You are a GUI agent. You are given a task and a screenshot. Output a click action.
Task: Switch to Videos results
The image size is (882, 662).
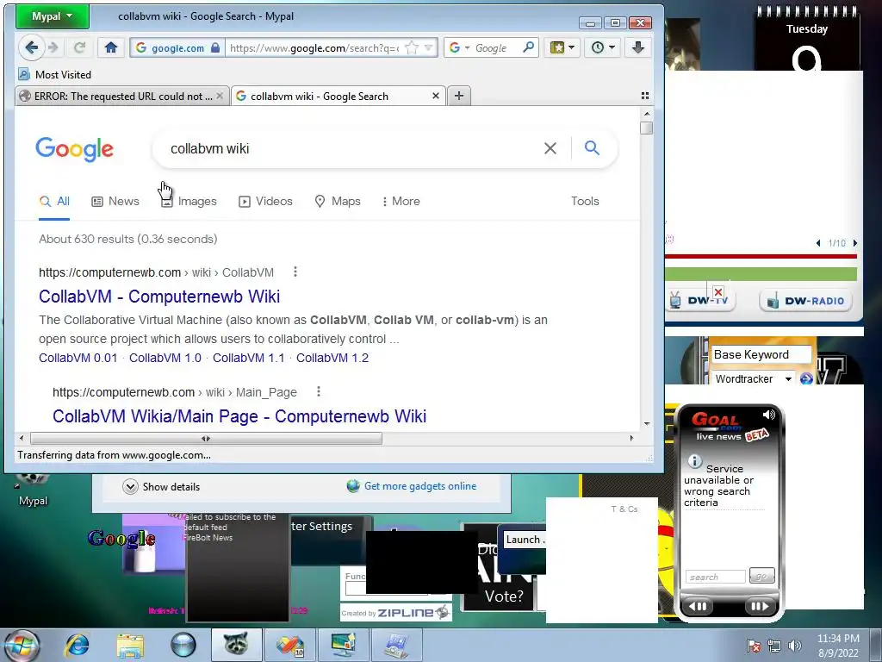point(265,202)
